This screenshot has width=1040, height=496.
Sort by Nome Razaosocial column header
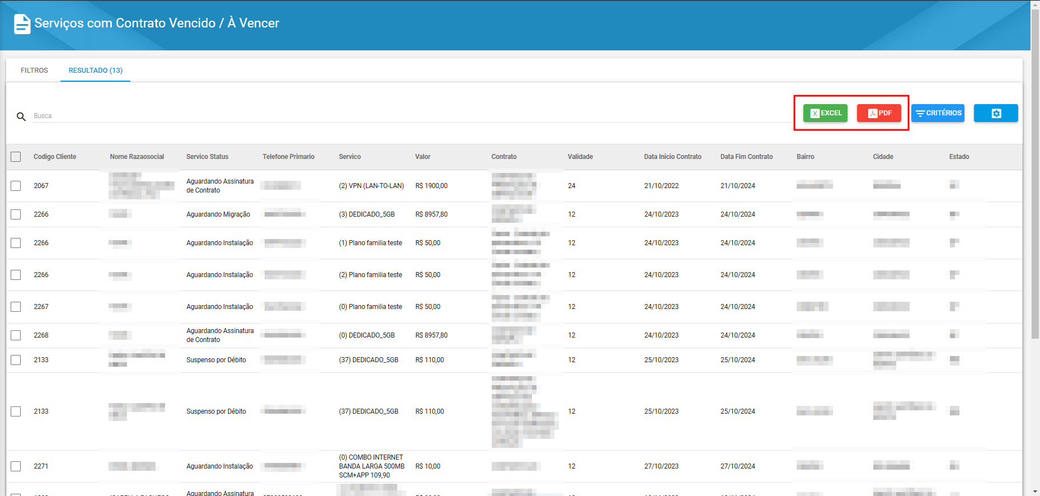click(137, 157)
